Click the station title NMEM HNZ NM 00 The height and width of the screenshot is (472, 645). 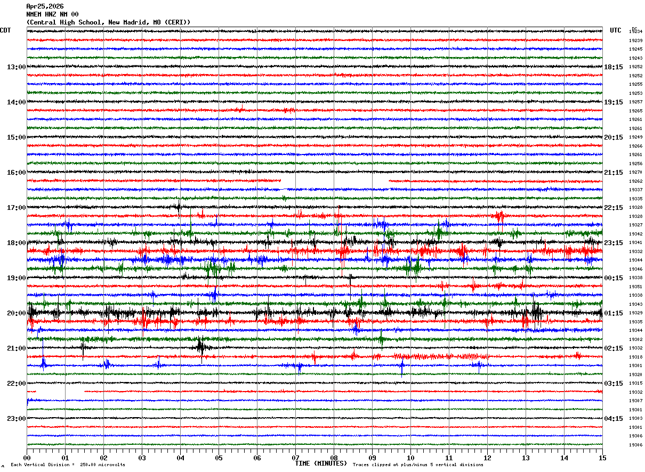coord(52,14)
